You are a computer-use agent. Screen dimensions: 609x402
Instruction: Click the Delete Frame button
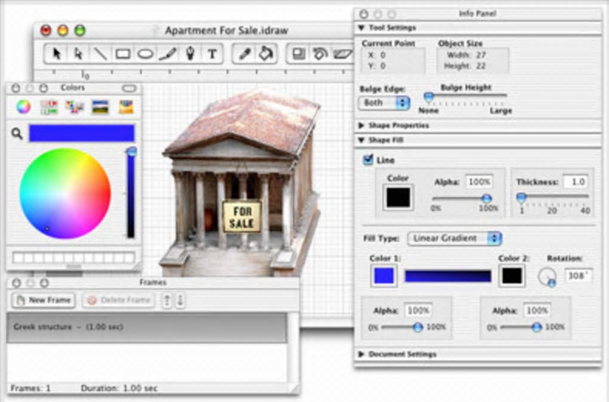click(x=118, y=300)
